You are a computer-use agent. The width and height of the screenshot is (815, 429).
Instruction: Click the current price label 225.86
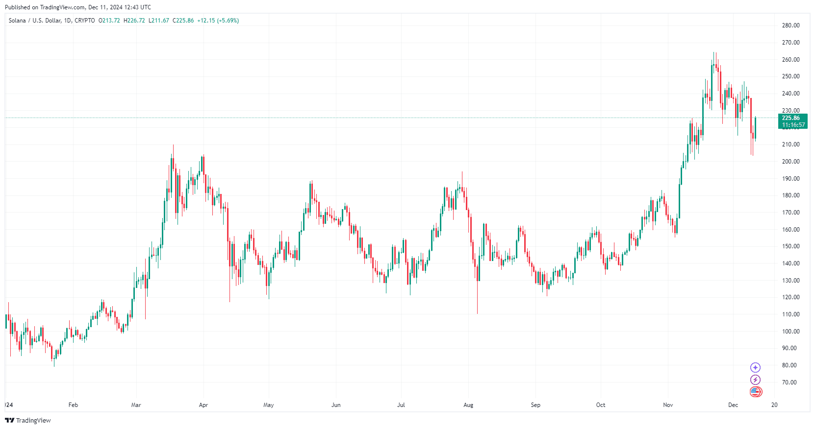point(790,118)
